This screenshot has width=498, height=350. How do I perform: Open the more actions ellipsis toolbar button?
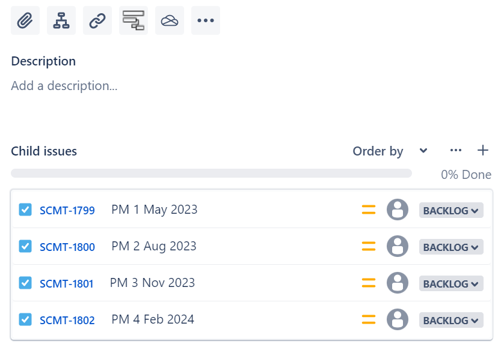[206, 20]
